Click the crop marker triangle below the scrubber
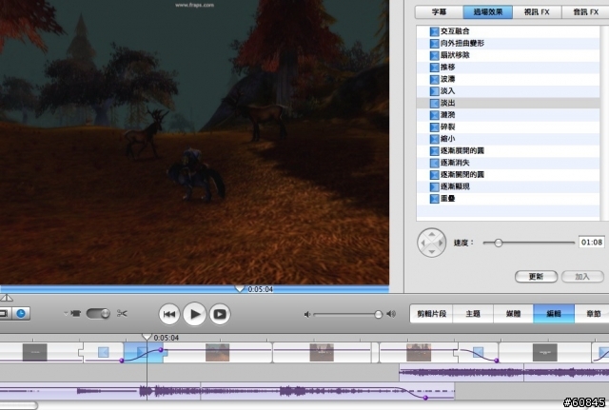 [7, 298]
